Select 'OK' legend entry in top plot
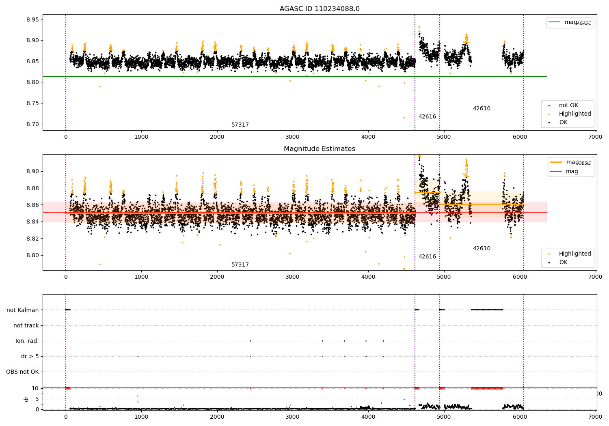This screenshot has width=609, height=426. (563, 123)
